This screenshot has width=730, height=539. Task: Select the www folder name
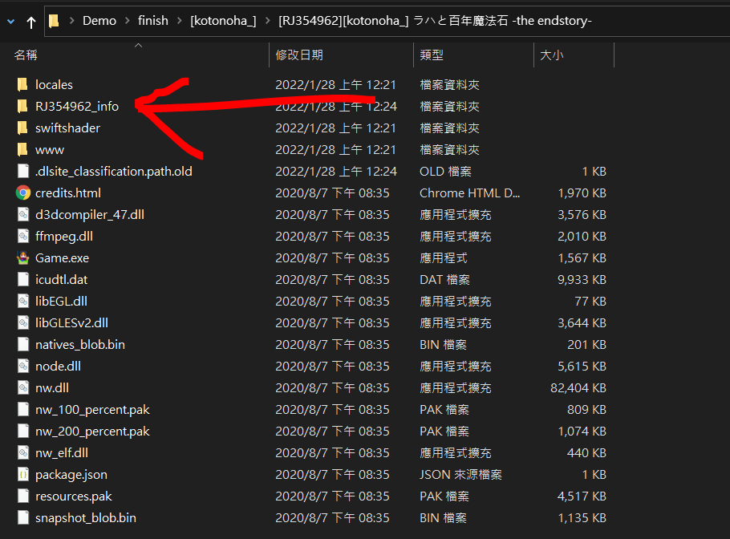pos(50,149)
